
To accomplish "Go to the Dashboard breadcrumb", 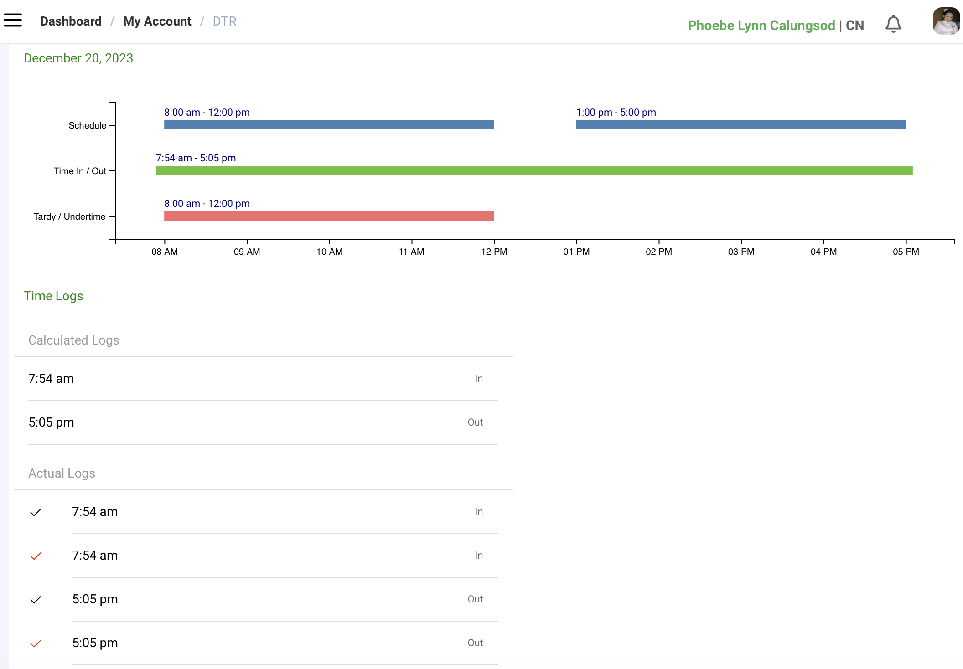I will click(x=71, y=21).
